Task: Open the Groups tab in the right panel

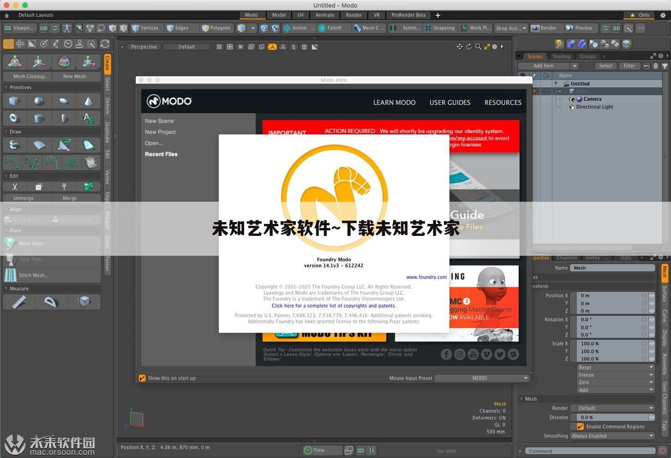Action: pos(588,57)
